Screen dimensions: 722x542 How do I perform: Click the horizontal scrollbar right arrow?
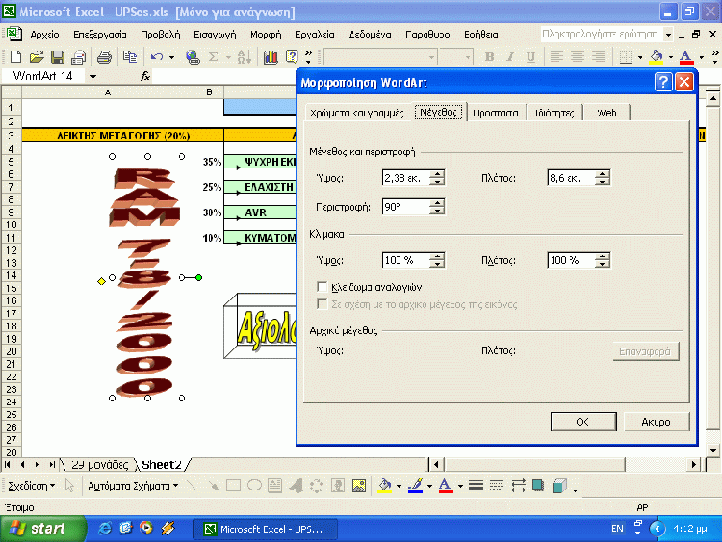(x=693, y=465)
